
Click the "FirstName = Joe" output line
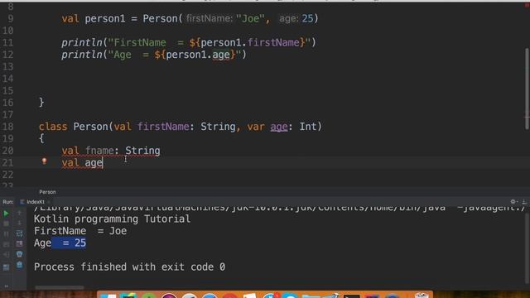coord(80,231)
